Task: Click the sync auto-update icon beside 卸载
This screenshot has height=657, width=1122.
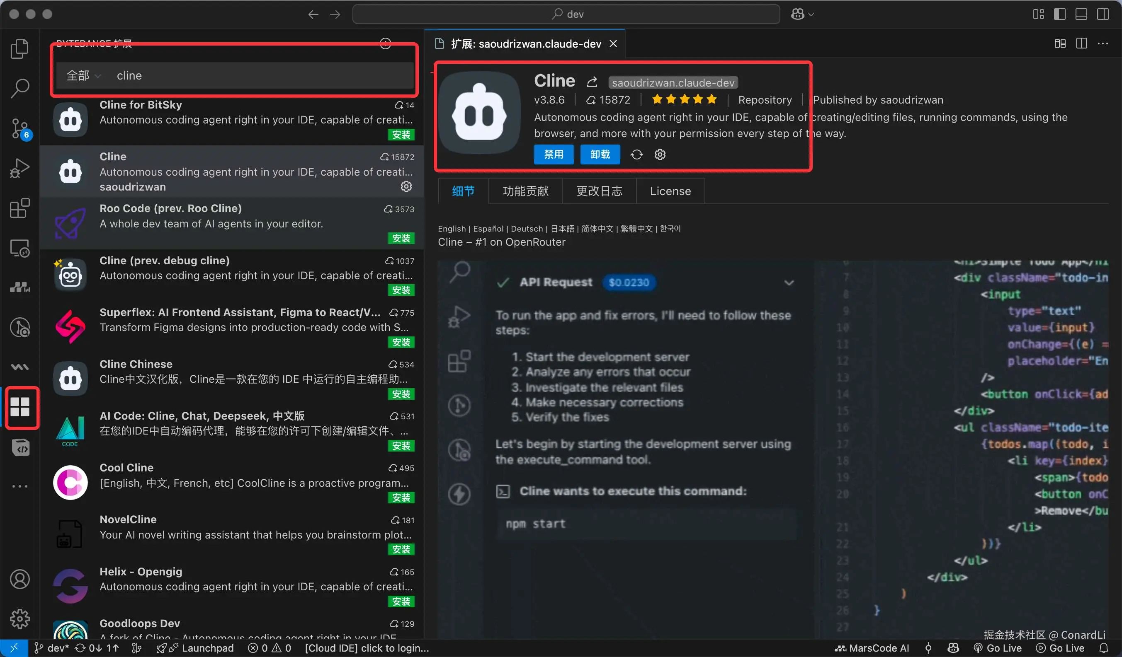Action: 637,155
